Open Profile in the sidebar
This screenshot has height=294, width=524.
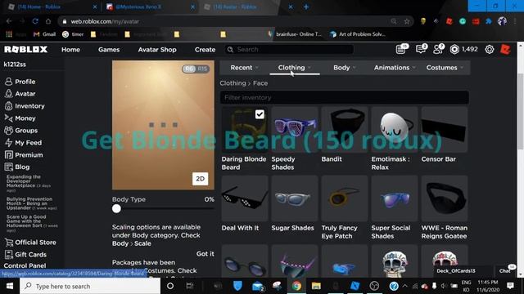click(x=20, y=82)
